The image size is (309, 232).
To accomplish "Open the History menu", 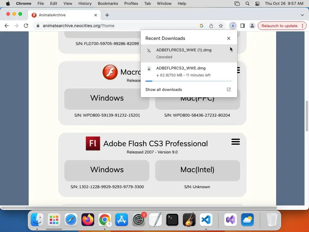I will pyautogui.click(x=85, y=4).
